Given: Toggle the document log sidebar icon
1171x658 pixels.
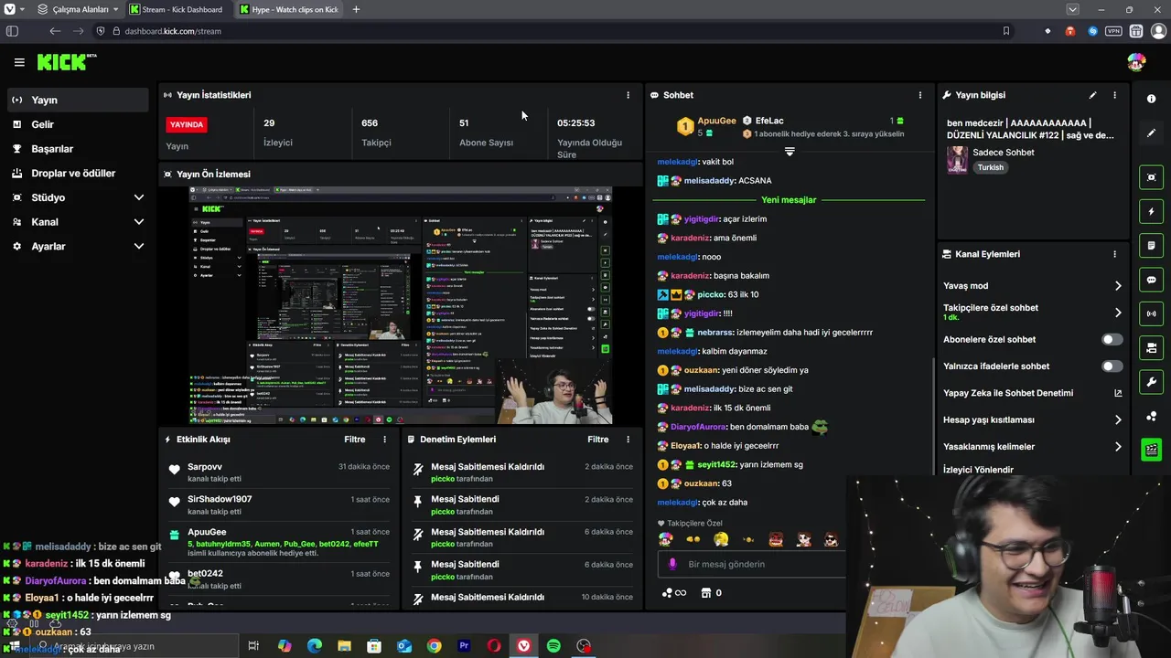Looking at the screenshot, I should click(x=1151, y=246).
